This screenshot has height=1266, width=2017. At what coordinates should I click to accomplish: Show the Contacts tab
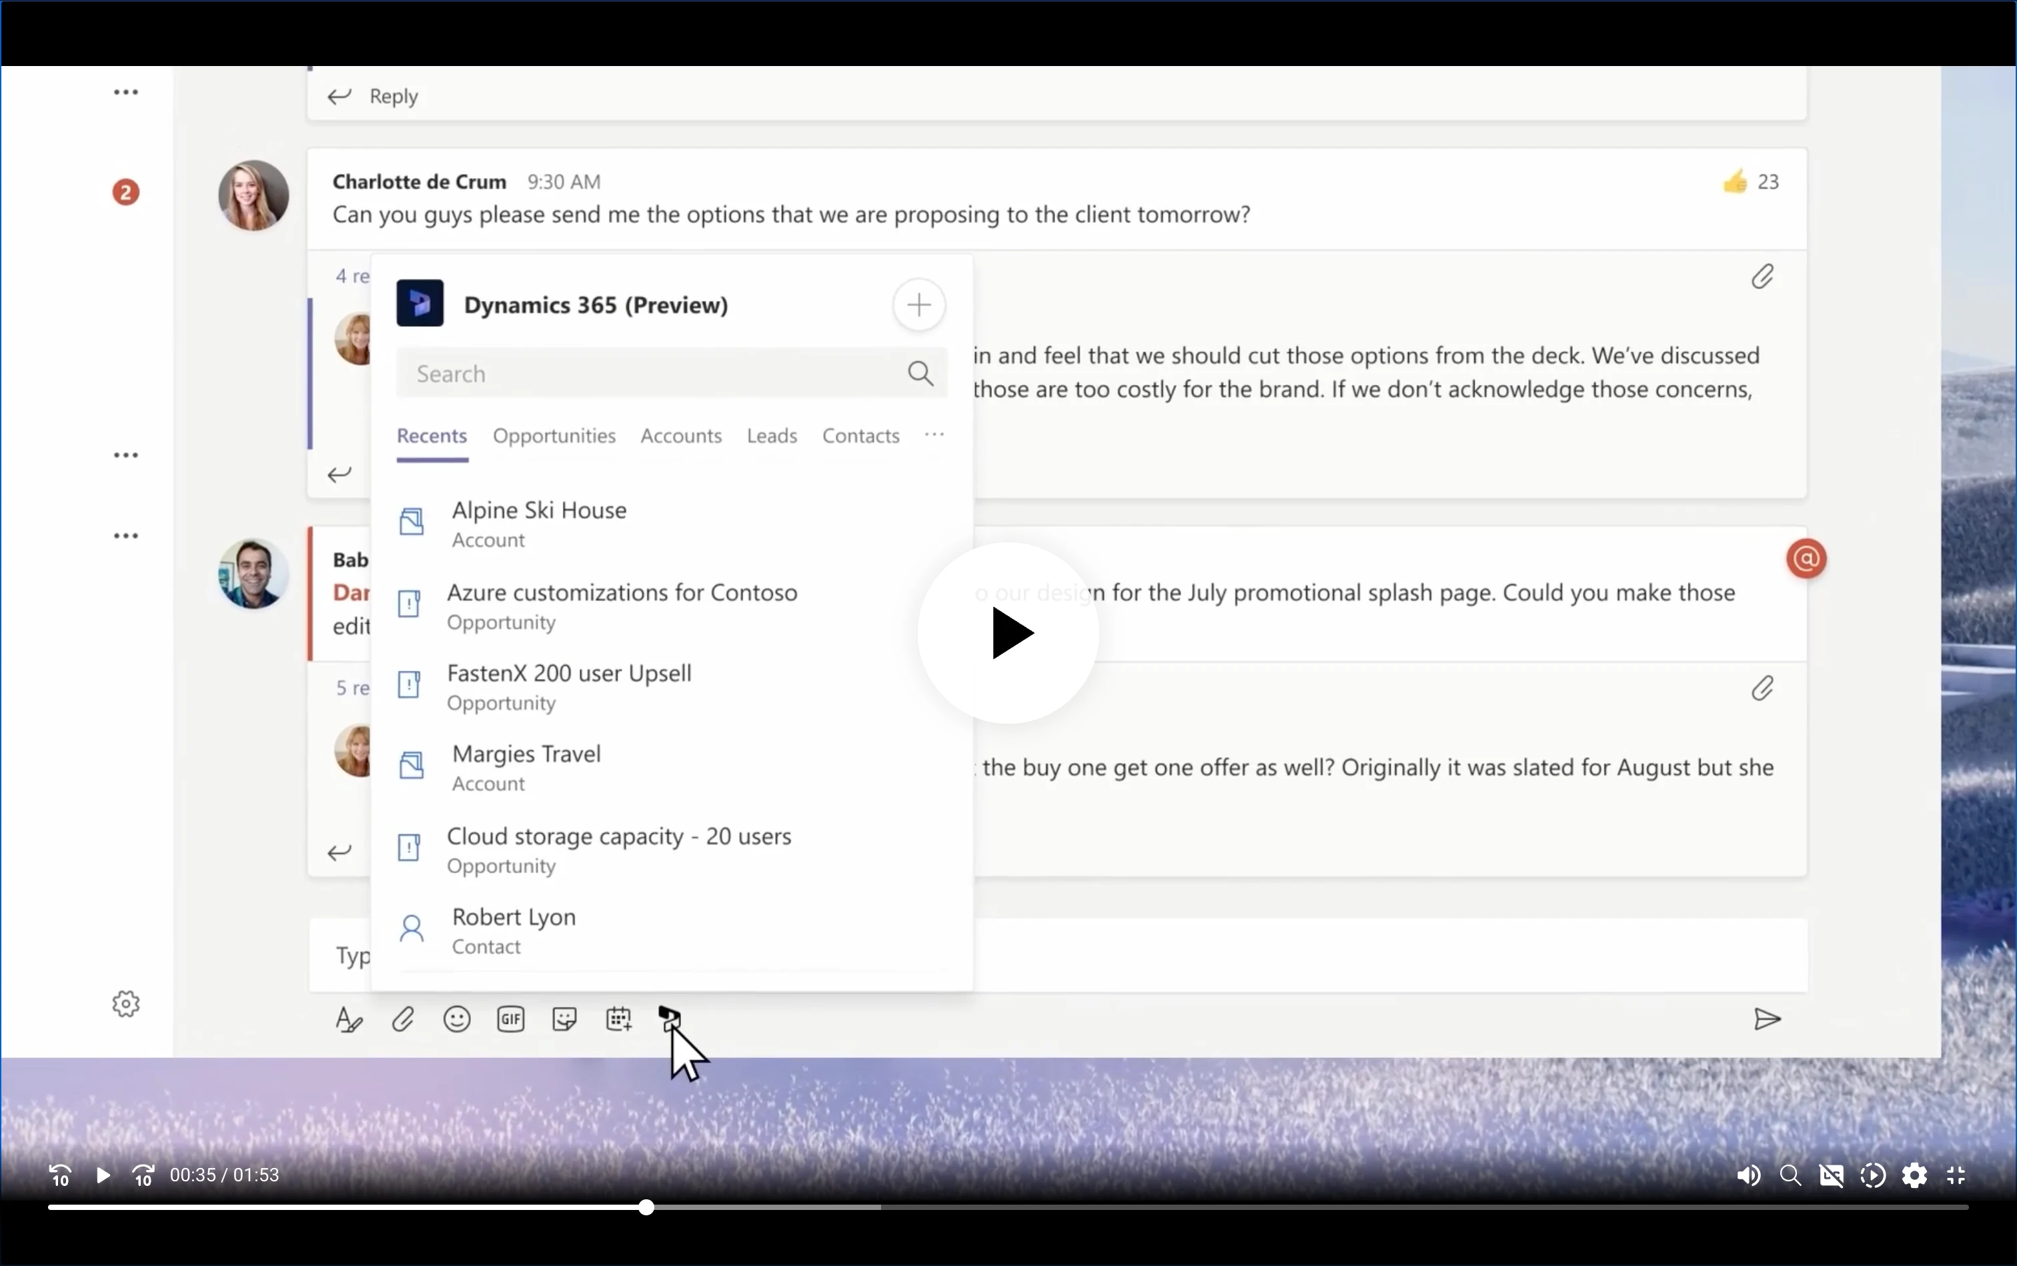pyautogui.click(x=860, y=436)
